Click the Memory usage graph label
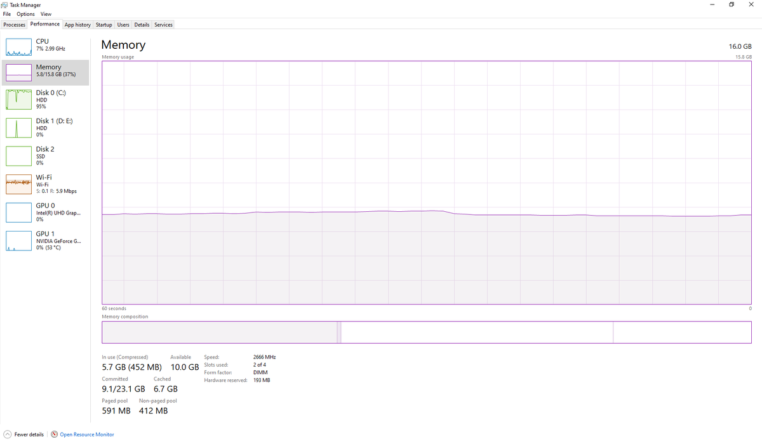Screen dimensions: 762x444 click(x=117, y=57)
